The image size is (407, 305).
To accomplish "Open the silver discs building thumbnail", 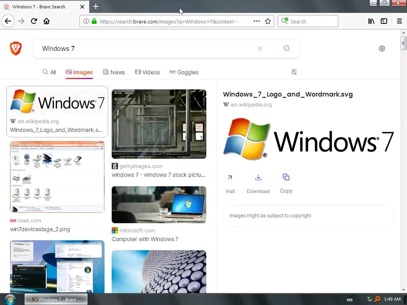I will pos(159,272).
